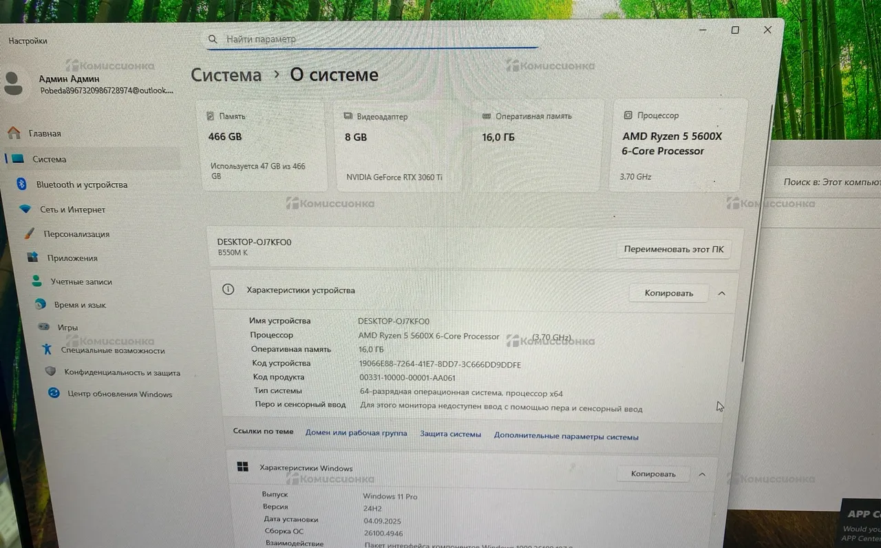Open Защита системы link

[451, 434]
